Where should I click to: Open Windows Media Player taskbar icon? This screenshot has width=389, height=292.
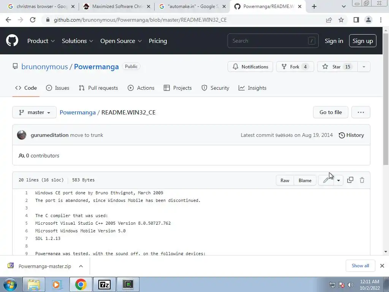(x=57, y=284)
